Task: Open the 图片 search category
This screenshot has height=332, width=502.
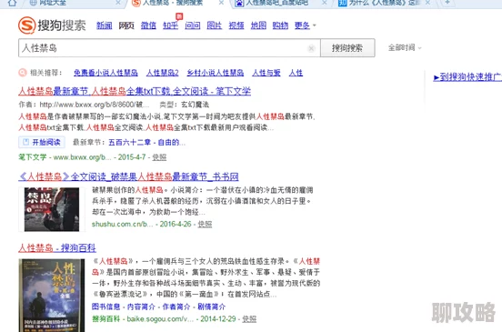Action: click(215, 25)
